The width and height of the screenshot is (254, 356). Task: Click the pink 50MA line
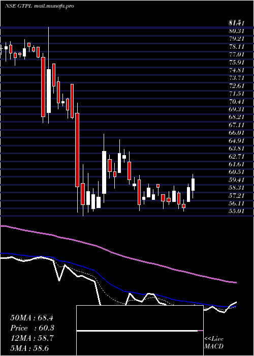[118, 254]
